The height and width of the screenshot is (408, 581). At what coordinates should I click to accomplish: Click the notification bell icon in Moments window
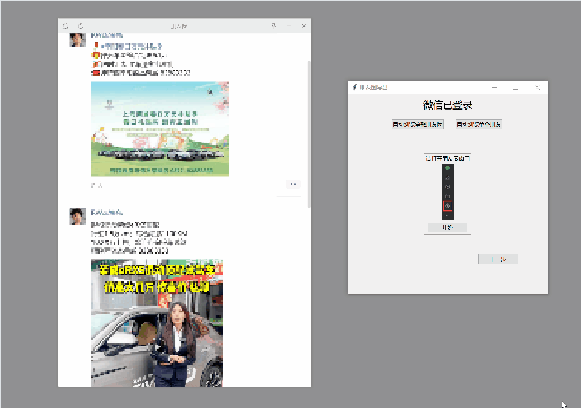(65, 25)
